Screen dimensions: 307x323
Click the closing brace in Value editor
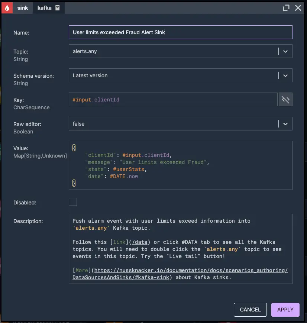click(x=74, y=183)
